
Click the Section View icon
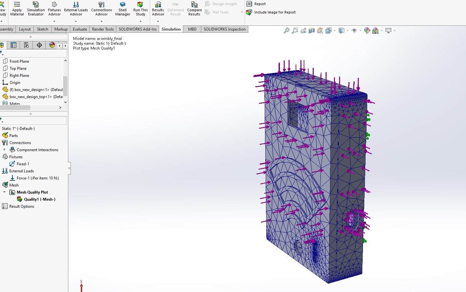coord(312,31)
